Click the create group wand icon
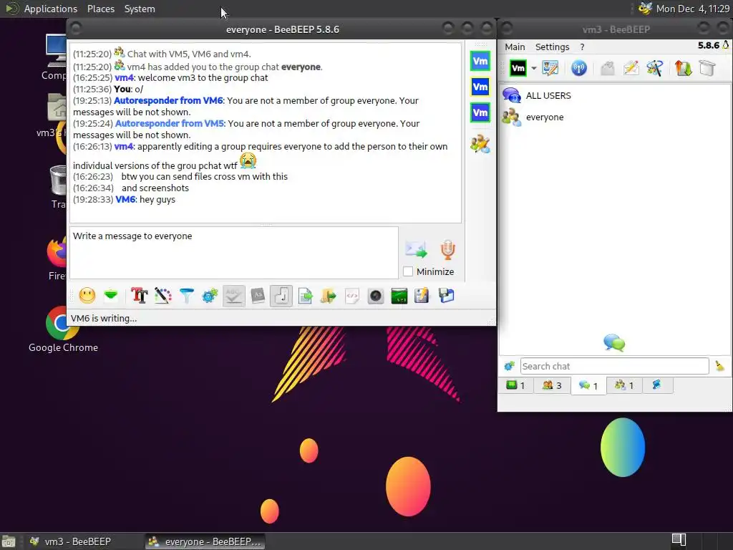733x550 pixels. 654,68
